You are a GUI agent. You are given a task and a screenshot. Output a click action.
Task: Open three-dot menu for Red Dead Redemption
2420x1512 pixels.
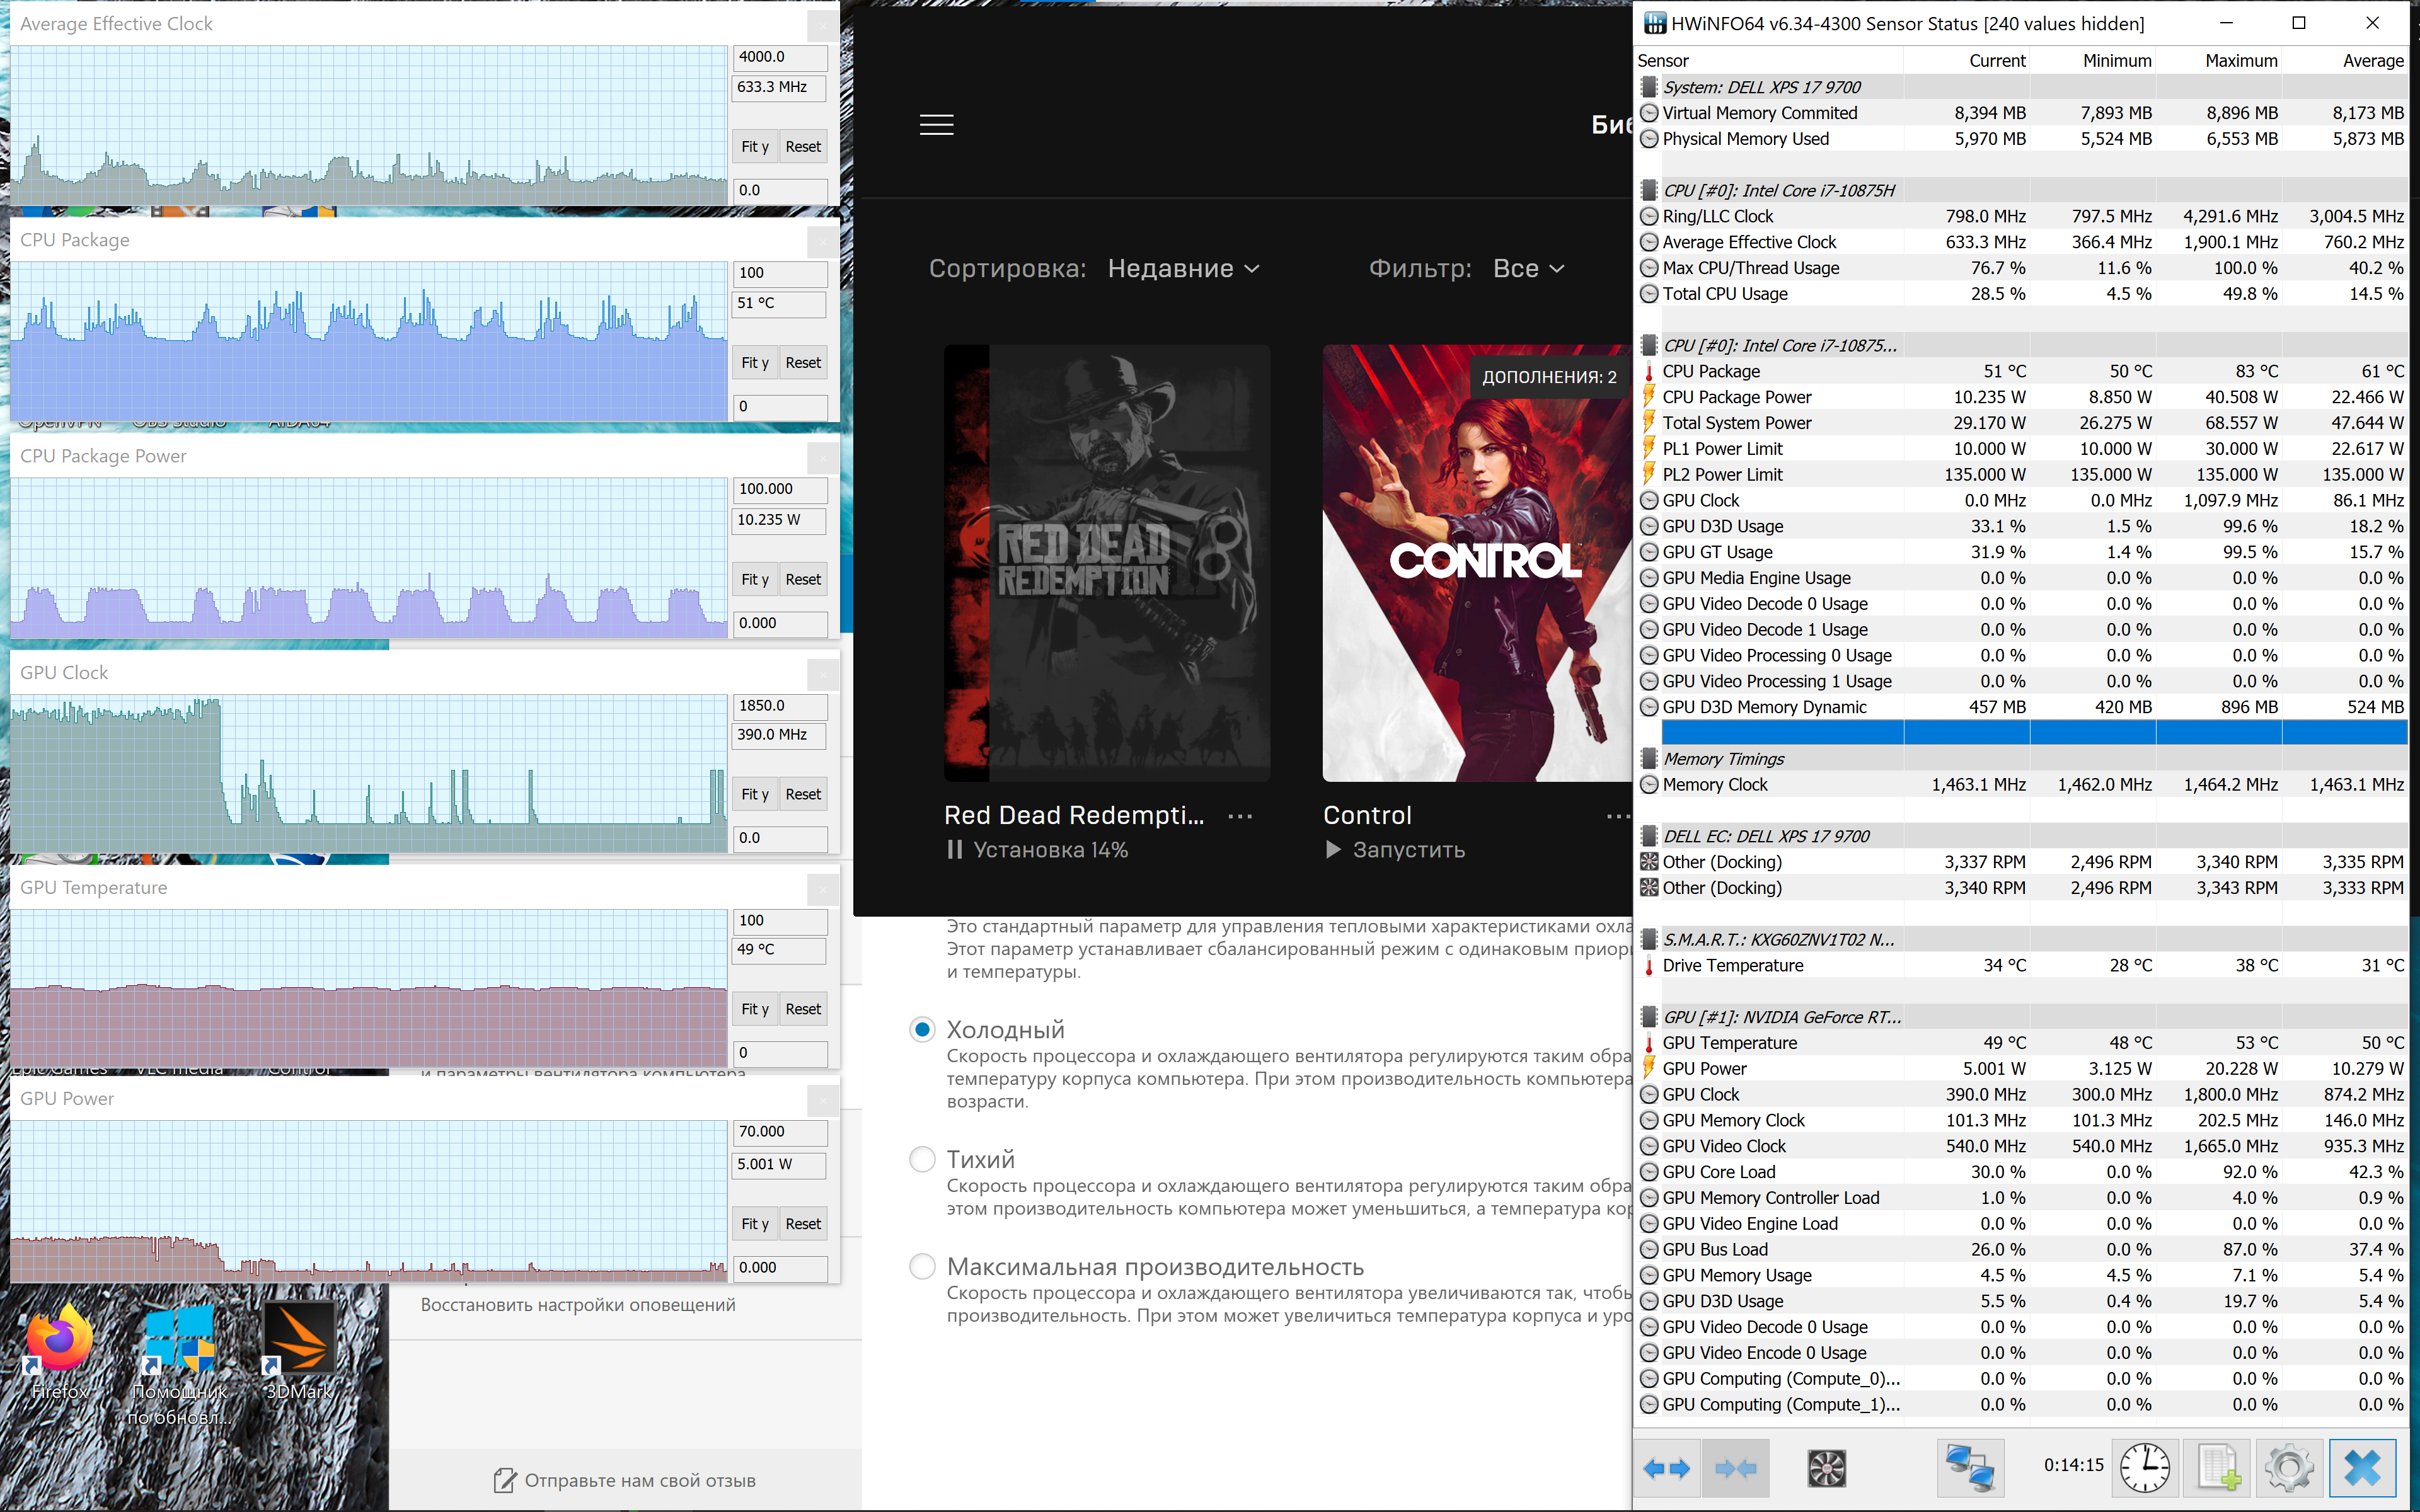coord(1240,816)
